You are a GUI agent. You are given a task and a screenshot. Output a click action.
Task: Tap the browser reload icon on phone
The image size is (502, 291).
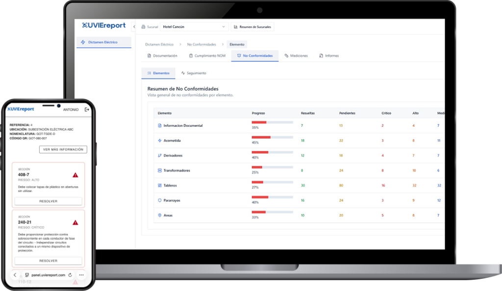(x=71, y=275)
